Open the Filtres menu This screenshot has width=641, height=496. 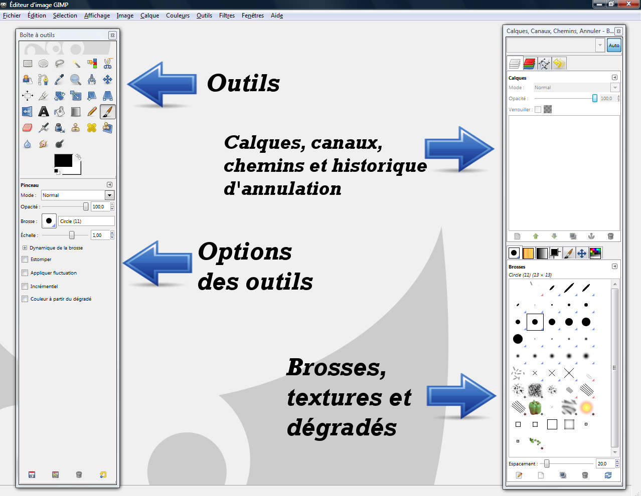(227, 16)
